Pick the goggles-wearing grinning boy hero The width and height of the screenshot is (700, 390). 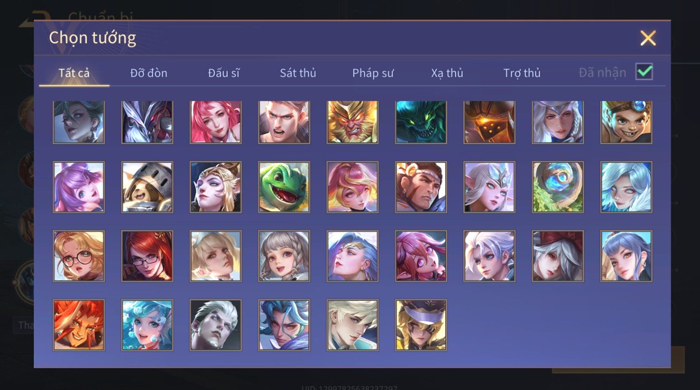tap(626, 122)
